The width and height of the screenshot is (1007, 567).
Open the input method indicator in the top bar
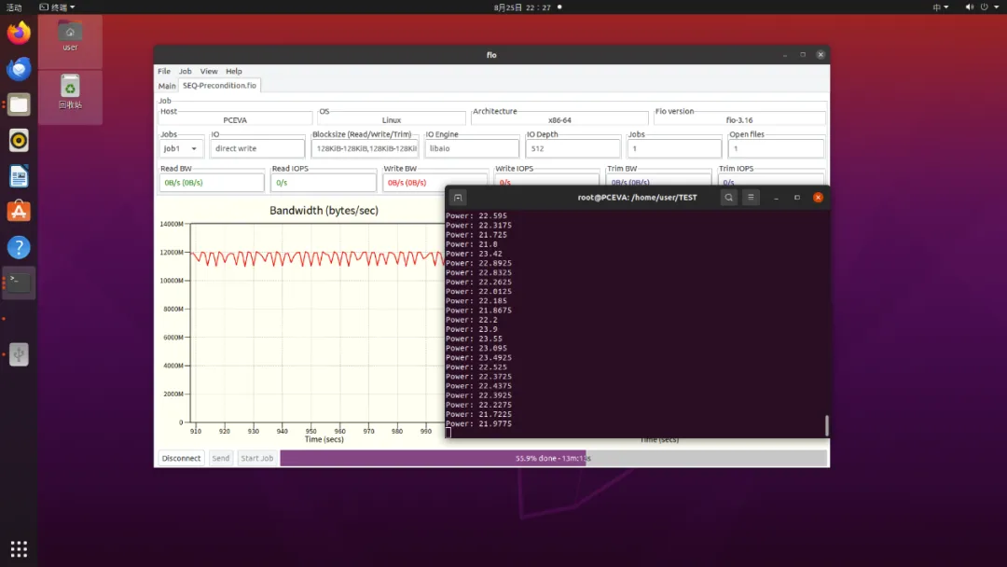(x=941, y=7)
